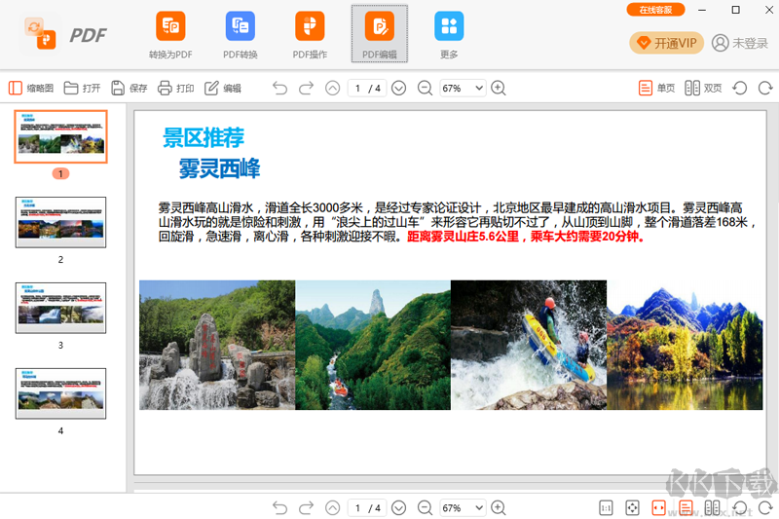Rotate counterclockwise in bottom toolbar
The width and height of the screenshot is (779, 519).
(x=740, y=508)
